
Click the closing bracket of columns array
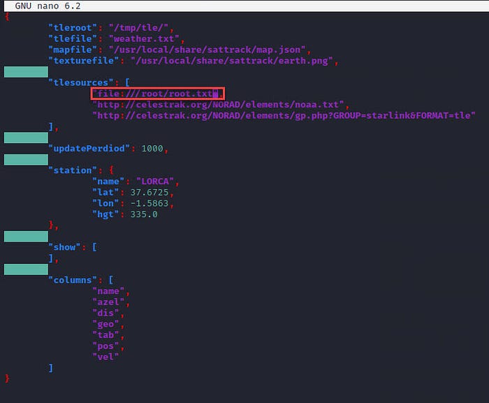point(51,368)
